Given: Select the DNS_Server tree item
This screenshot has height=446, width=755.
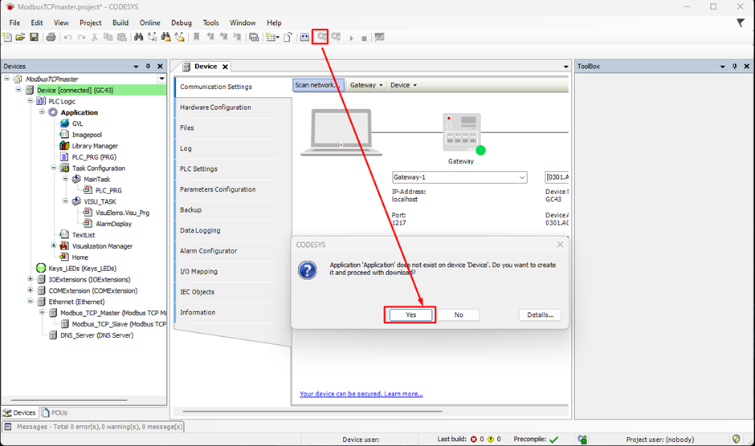Looking at the screenshot, I should [x=96, y=335].
